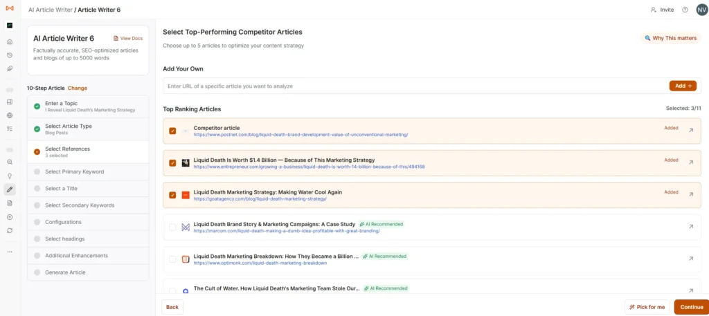This screenshot has width=709, height=316.
Task: Check the Liquid Death Marketing Breakdown checkbox
Action: [x=172, y=259]
